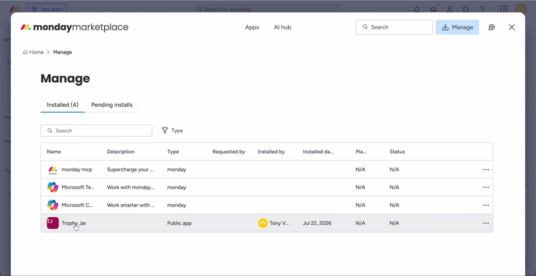This screenshot has width=536, height=276.
Task: Click the Home breadcrumb icon
Action: (x=25, y=52)
